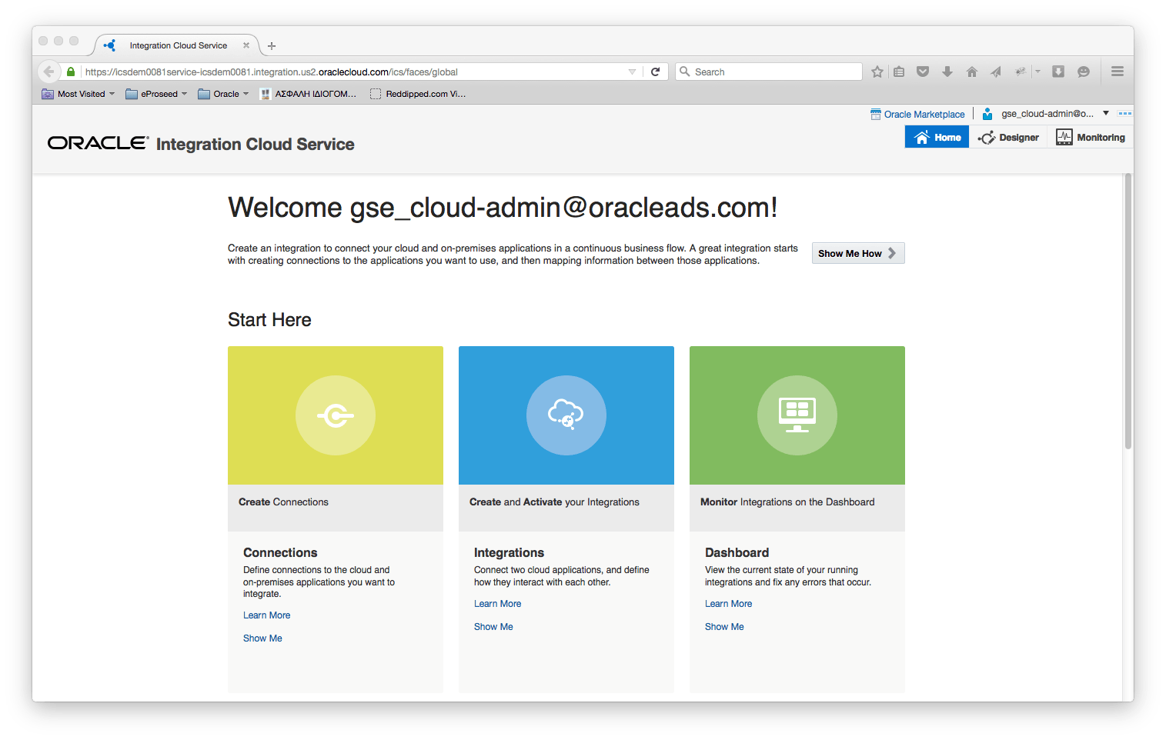The width and height of the screenshot is (1166, 740).
Task: Expand the eProseed bookmarks folder
Action: [157, 94]
